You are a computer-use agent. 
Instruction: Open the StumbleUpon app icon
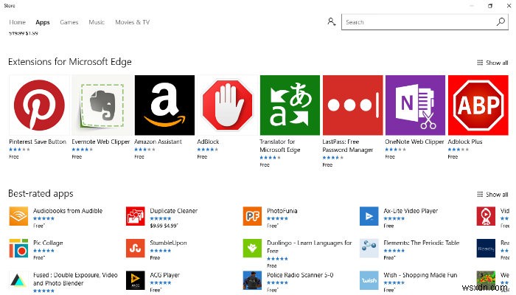click(135, 249)
